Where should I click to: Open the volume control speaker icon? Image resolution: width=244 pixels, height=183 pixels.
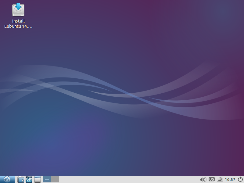tap(203, 179)
